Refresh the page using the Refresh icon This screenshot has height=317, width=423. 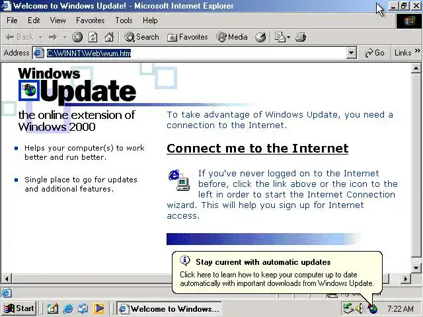click(93, 37)
